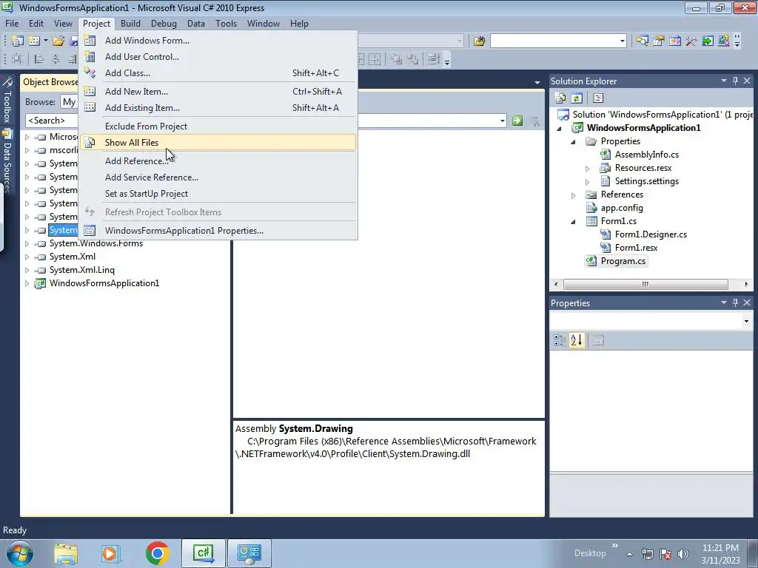This screenshot has width=758, height=568.
Task: Collapse the Form1.cs node
Action: [x=574, y=222]
